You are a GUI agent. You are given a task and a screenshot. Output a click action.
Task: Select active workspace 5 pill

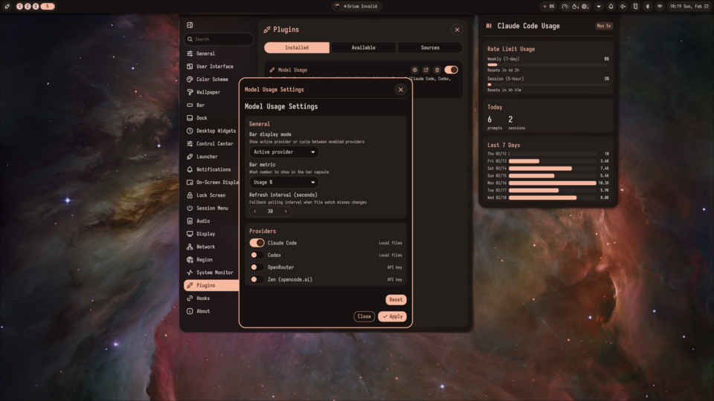coord(48,7)
